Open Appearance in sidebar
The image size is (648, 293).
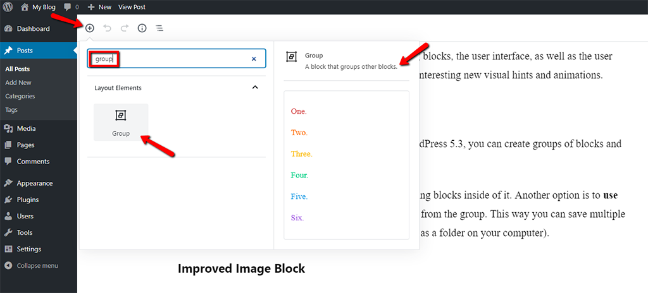click(x=39, y=183)
